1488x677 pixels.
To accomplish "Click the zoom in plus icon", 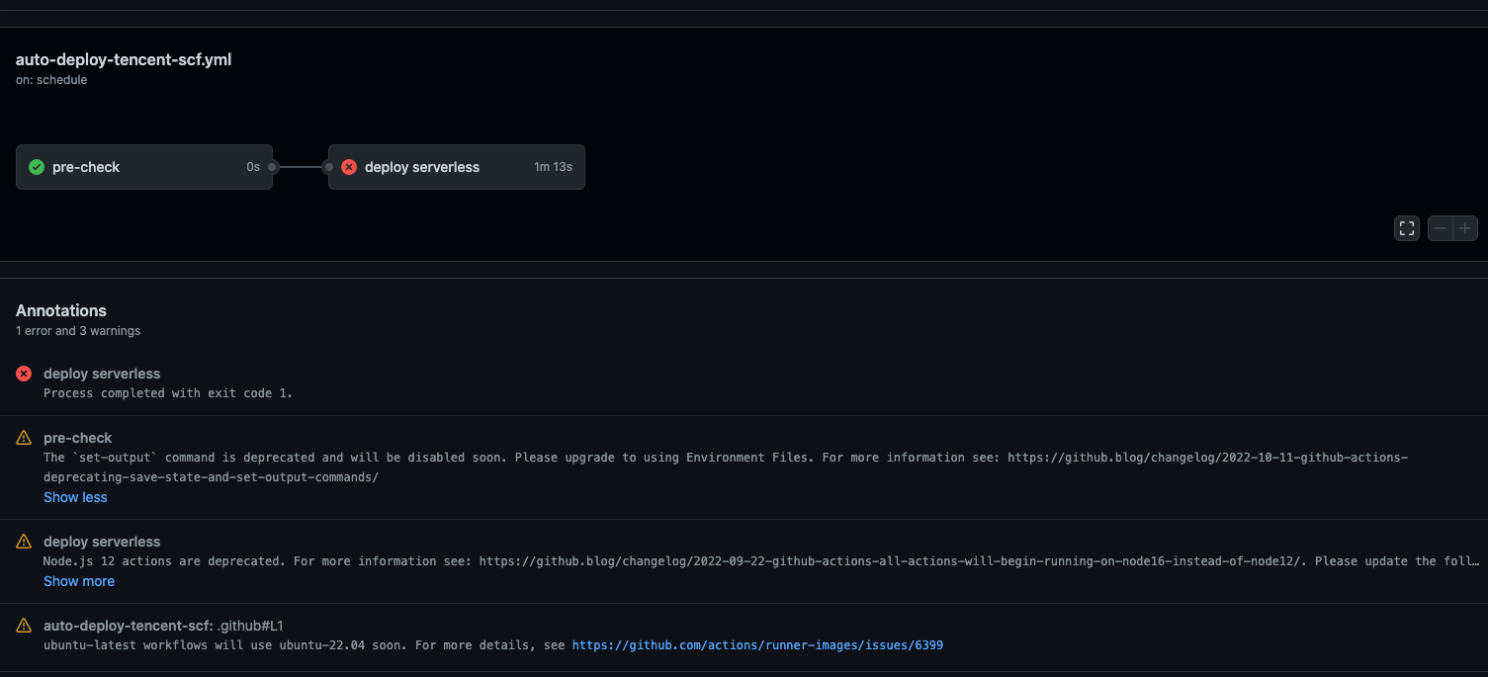I will pyautogui.click(x=1465, y=227).
